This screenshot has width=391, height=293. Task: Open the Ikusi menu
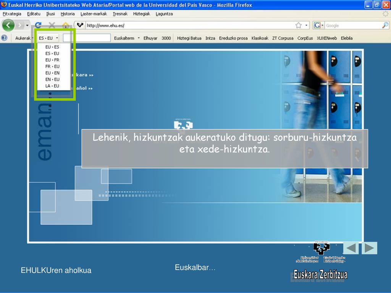pos(50,14)
